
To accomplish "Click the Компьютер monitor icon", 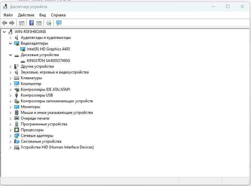I will point(17,84).
